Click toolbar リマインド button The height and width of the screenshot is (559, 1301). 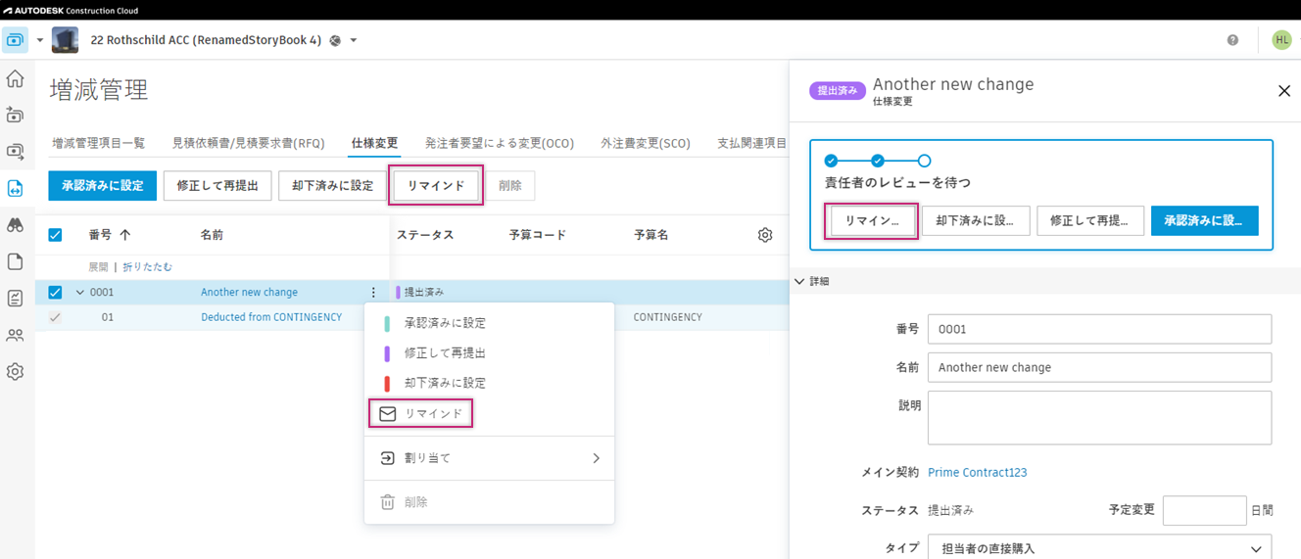436,186
